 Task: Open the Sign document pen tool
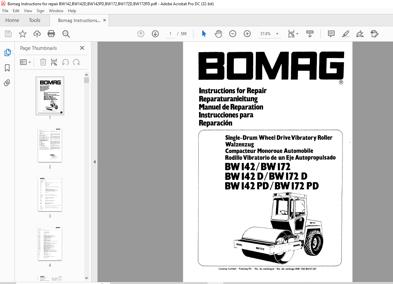(x=360, y=34)
